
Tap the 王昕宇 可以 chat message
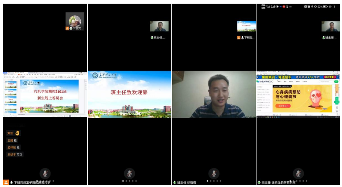click(15, 154)
